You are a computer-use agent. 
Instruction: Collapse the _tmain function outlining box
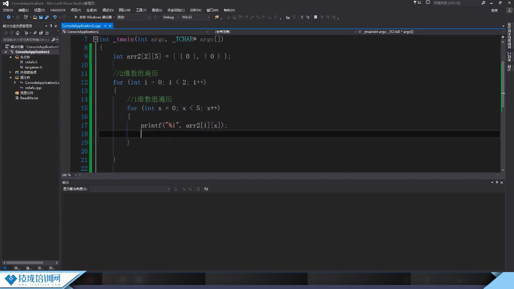click(95, 39)
